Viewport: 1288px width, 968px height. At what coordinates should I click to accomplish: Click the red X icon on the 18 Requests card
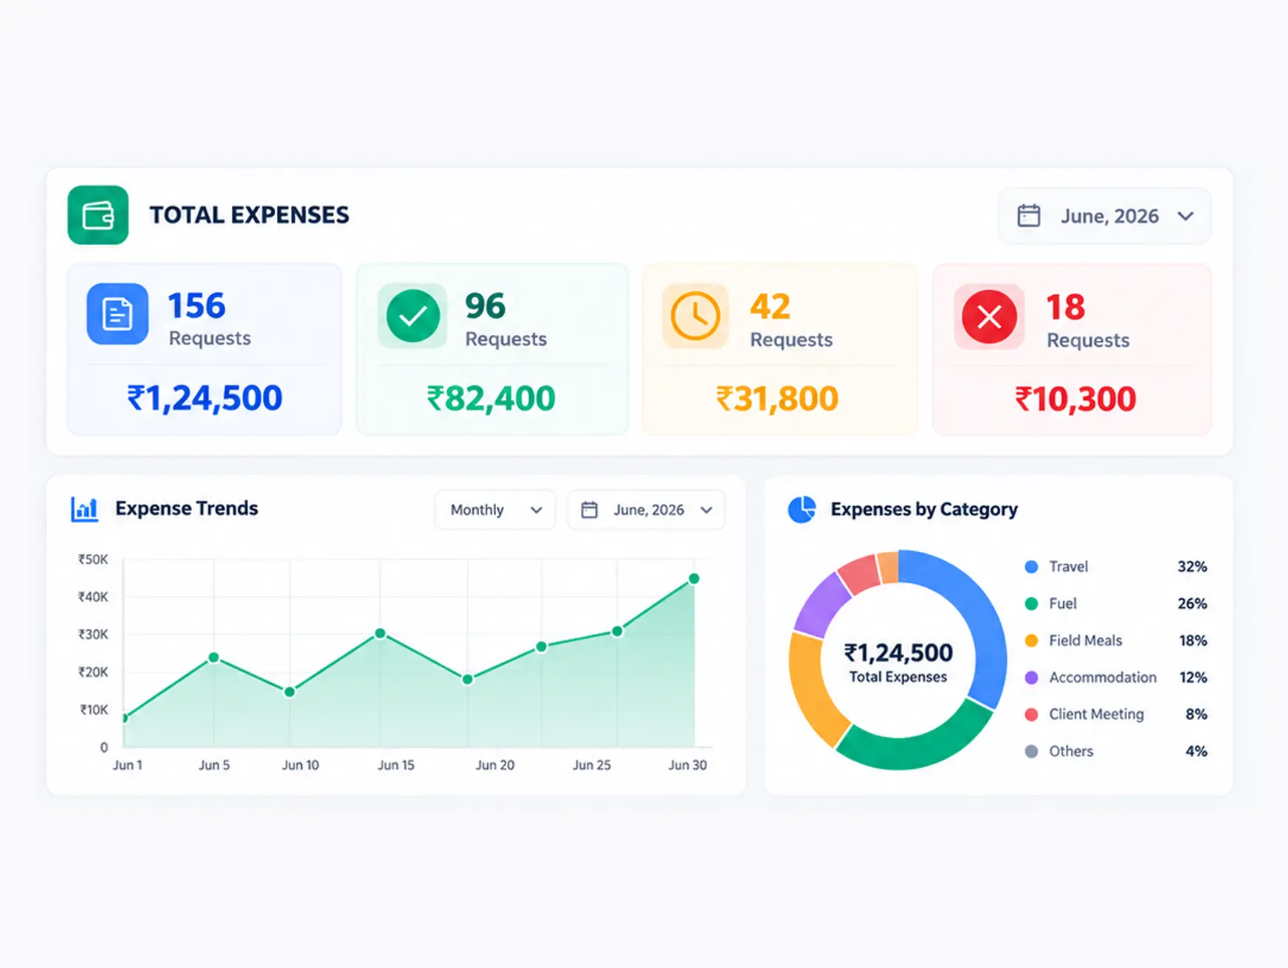[x=989, y=317]
